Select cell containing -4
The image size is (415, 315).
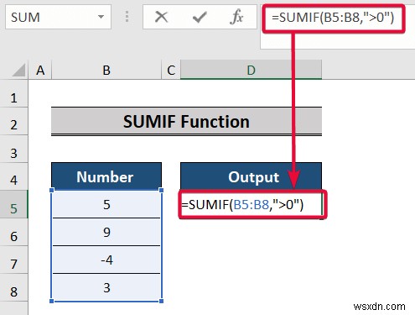click(x=106, y=260)
